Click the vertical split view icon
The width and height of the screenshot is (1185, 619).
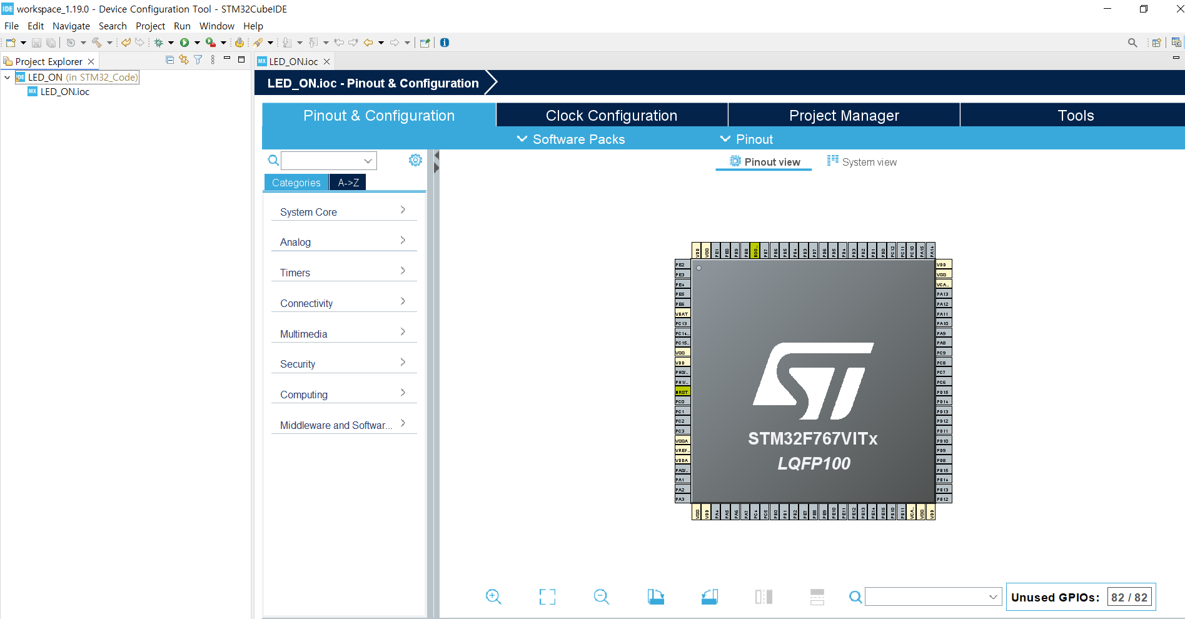(764, 596)
